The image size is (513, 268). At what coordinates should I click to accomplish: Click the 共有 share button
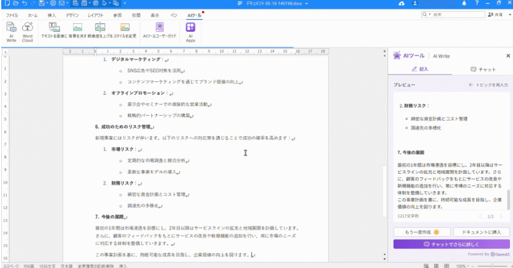click(x=495, y=15)
